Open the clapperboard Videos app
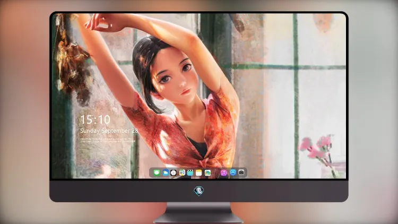This screenshot has height=224, width=398. tap(190, 173)
